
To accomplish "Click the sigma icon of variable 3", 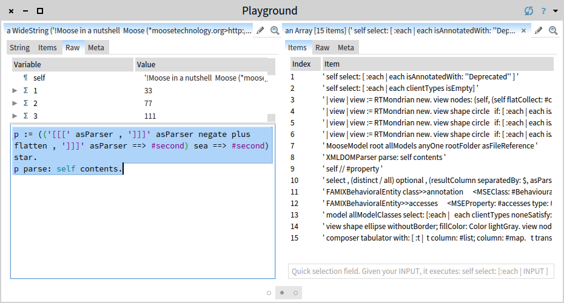I will [x=25, y=116].
